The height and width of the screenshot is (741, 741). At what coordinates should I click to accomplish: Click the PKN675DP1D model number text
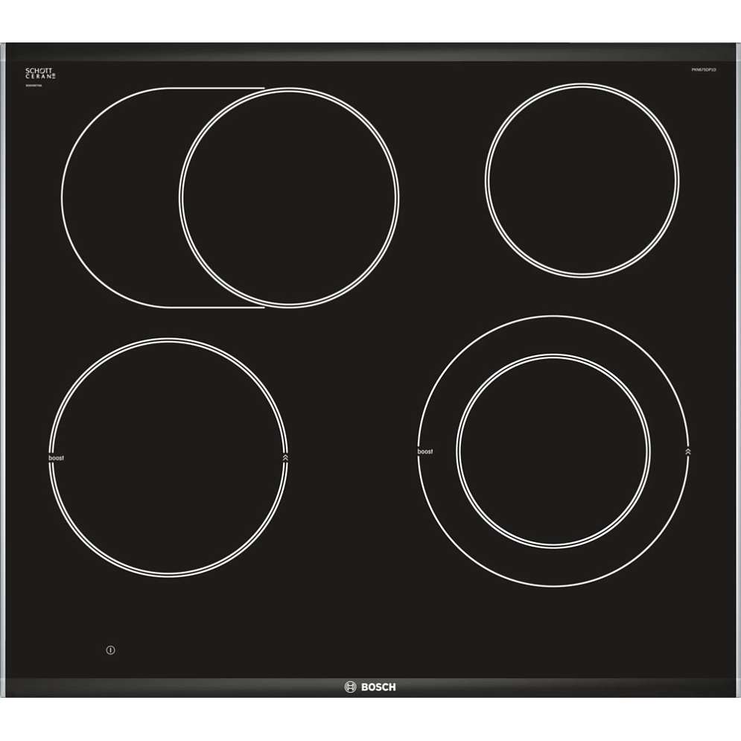704,69
